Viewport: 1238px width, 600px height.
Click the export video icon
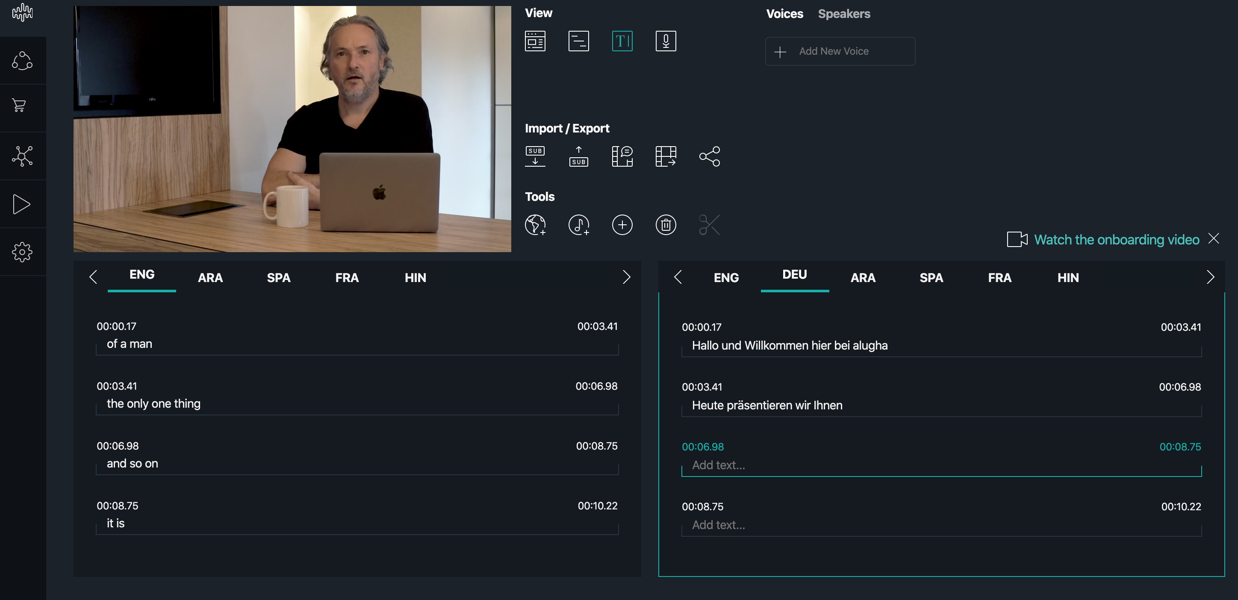(666, 156)
